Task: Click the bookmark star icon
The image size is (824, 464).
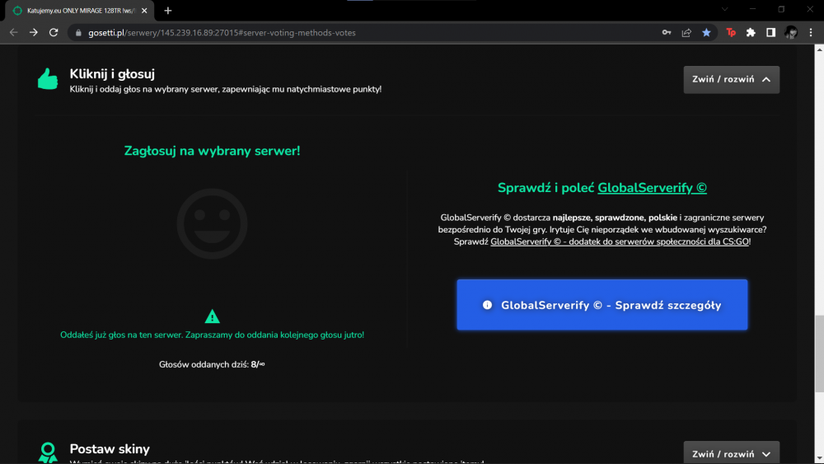Action: [706, 33]
